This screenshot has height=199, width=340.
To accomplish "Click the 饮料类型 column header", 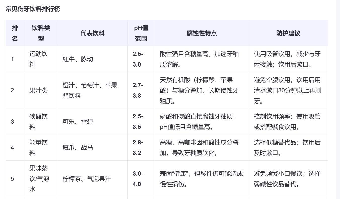I will tap(41, 33).
